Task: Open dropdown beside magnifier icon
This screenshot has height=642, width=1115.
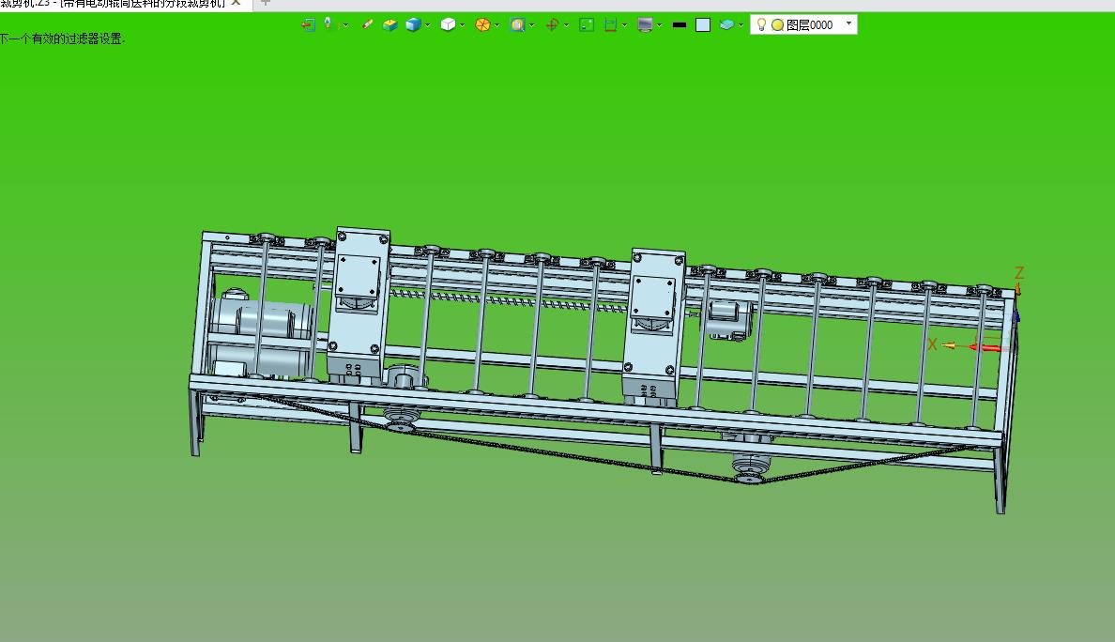Action: tap(532, 25)
